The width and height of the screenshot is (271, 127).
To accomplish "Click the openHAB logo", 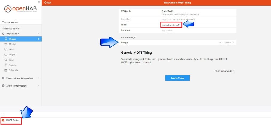I will click(20, 9).
